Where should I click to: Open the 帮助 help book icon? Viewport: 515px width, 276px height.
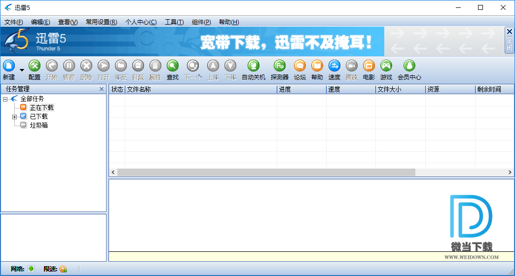click(317, 66)
